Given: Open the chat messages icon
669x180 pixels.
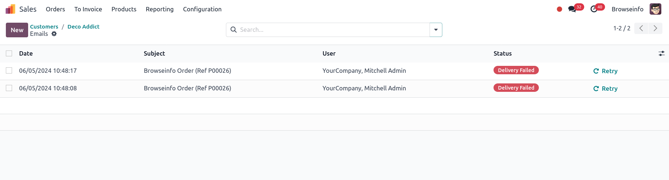Looking at the screenshot, I should point(572,9).
